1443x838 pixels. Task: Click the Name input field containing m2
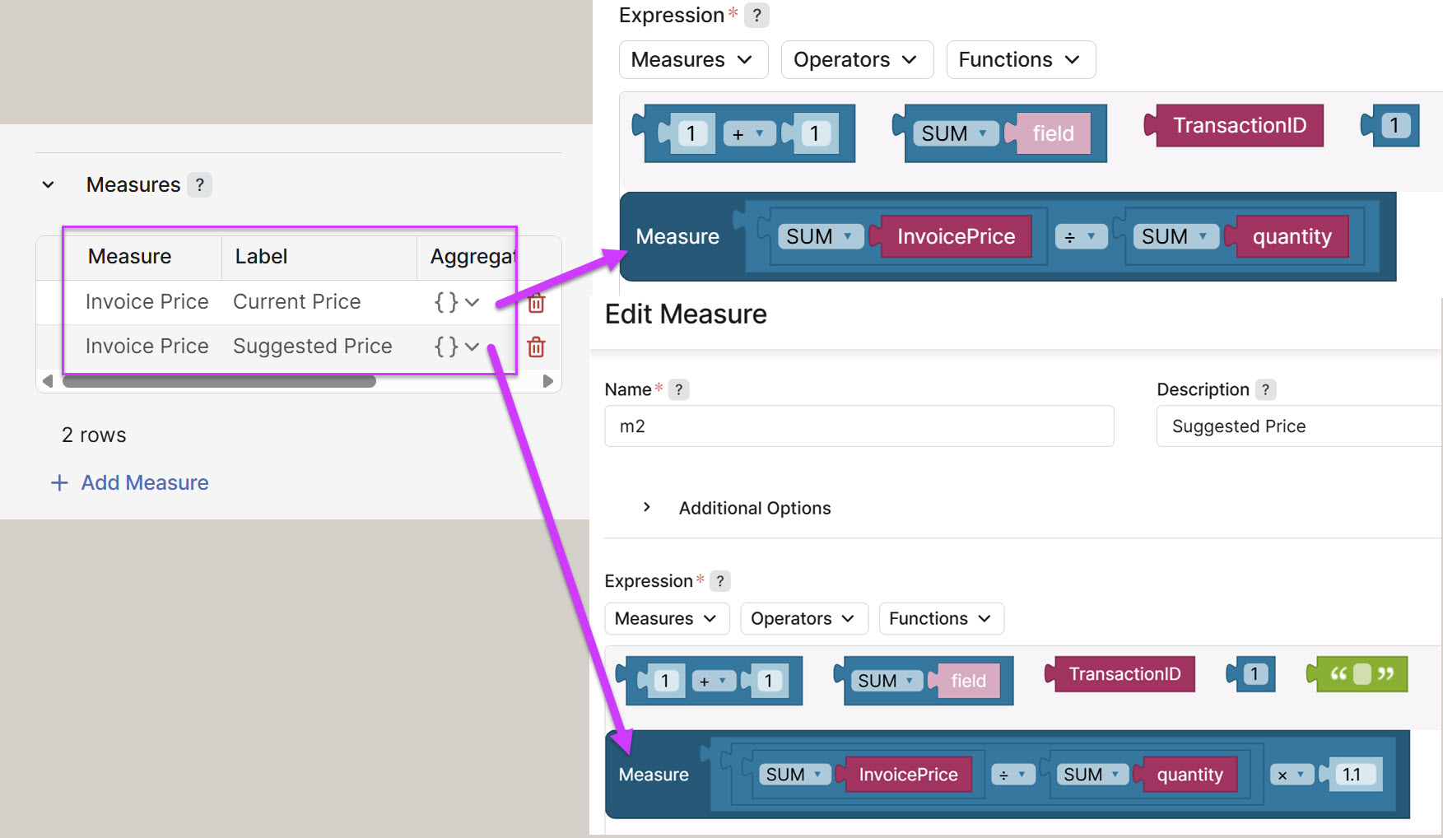[859, 426]
